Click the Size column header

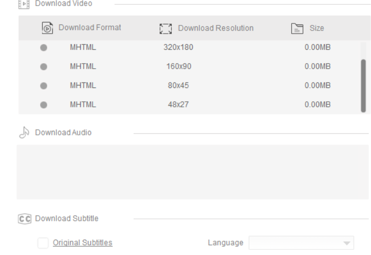(x=317, y=28)
